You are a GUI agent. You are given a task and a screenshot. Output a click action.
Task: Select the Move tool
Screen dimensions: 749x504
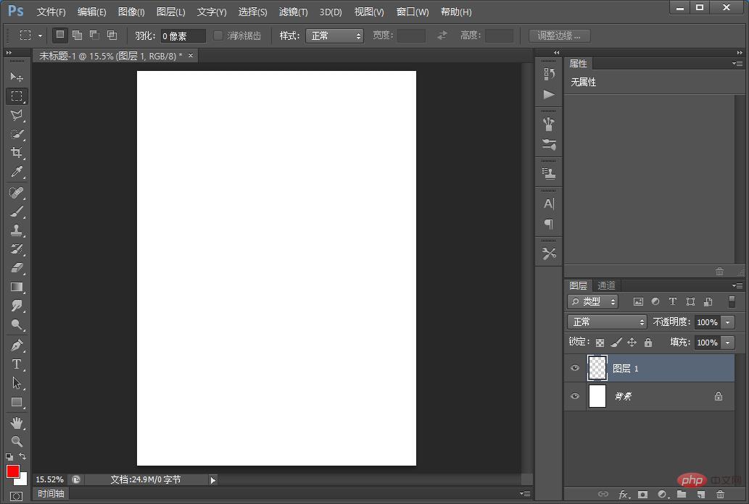click(x=17, y=76)
